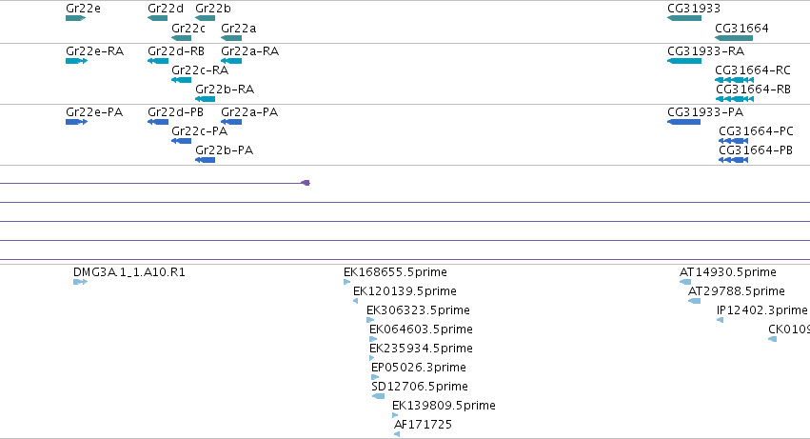Click the blue bar under CG31933-PA
This screenshot has width=810, height=439.
pos(684,122)
